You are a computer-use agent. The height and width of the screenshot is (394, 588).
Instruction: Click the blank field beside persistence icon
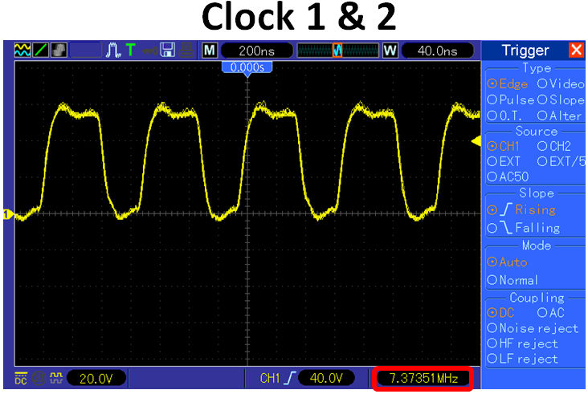[x=86, y=51]
